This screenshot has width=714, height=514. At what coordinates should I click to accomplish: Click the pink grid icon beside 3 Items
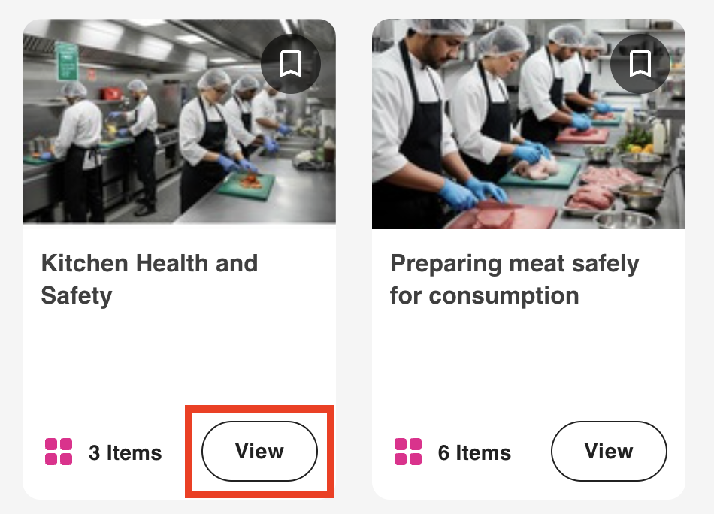pos(59,452)
